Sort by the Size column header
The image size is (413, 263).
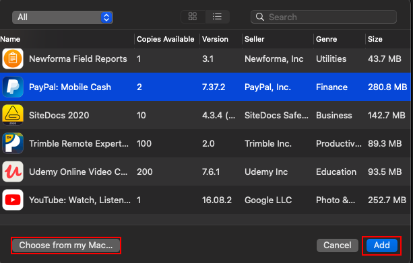click(375, 39)
